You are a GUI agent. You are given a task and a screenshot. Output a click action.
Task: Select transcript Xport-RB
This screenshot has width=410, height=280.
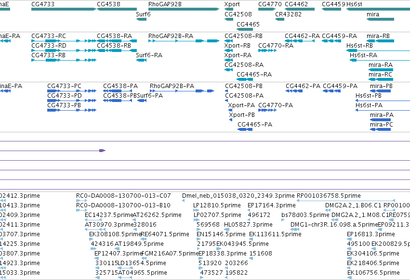tap(237, 45)
